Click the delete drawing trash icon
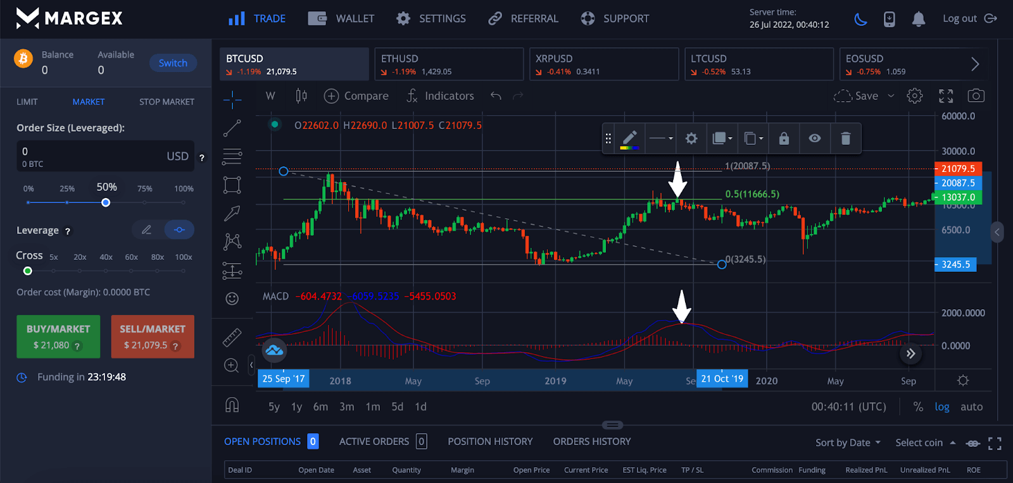The width and height of the screenshot is (1013, 483). pos(845,138)
